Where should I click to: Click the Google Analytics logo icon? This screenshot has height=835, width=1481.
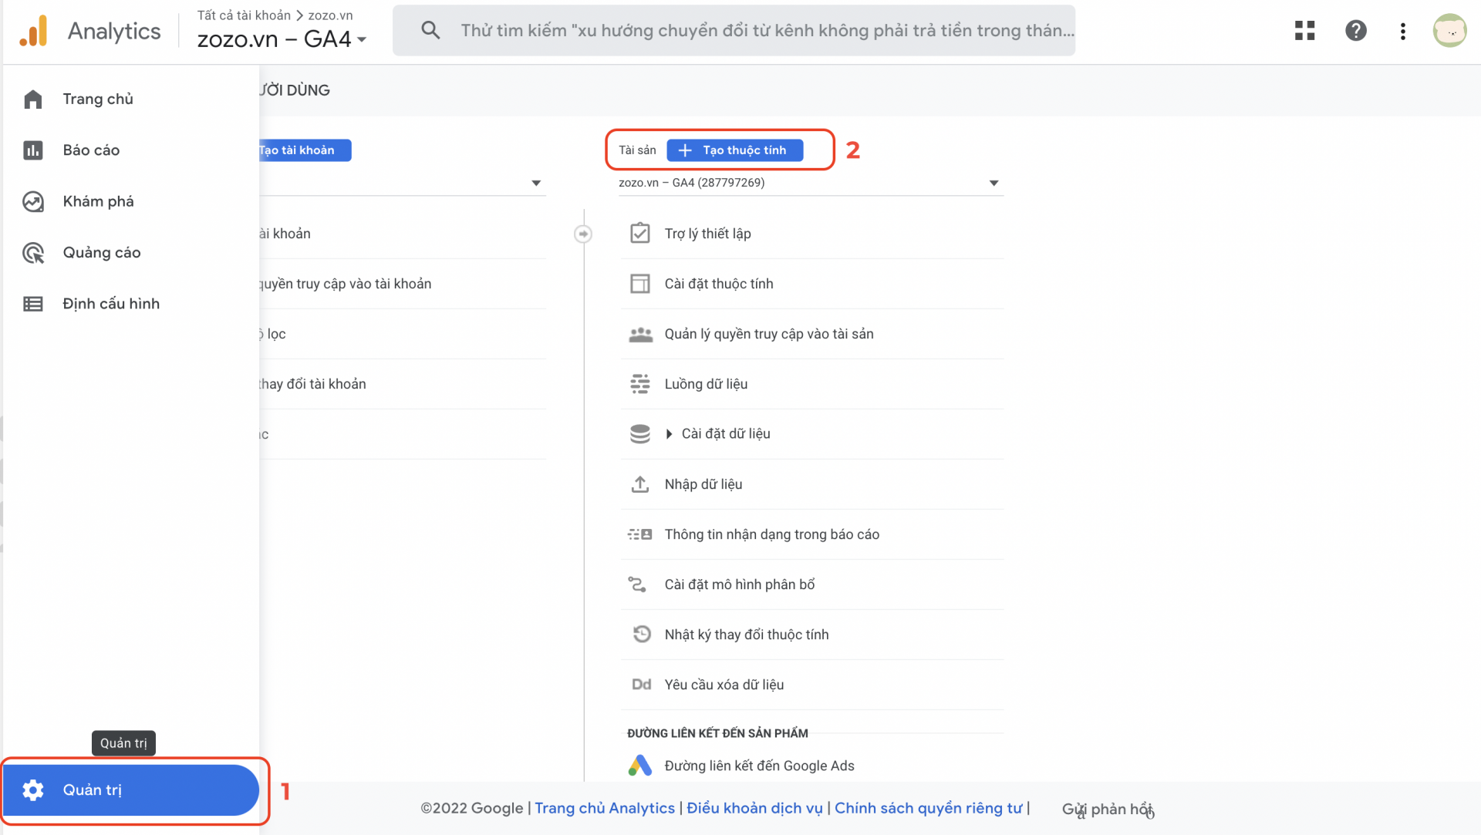click(x=33, y=31)
